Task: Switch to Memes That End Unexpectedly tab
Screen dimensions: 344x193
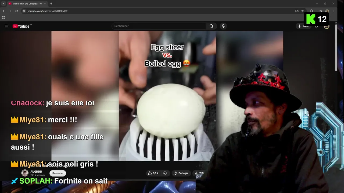Action: pyautogui.click(x=25, y=3)
